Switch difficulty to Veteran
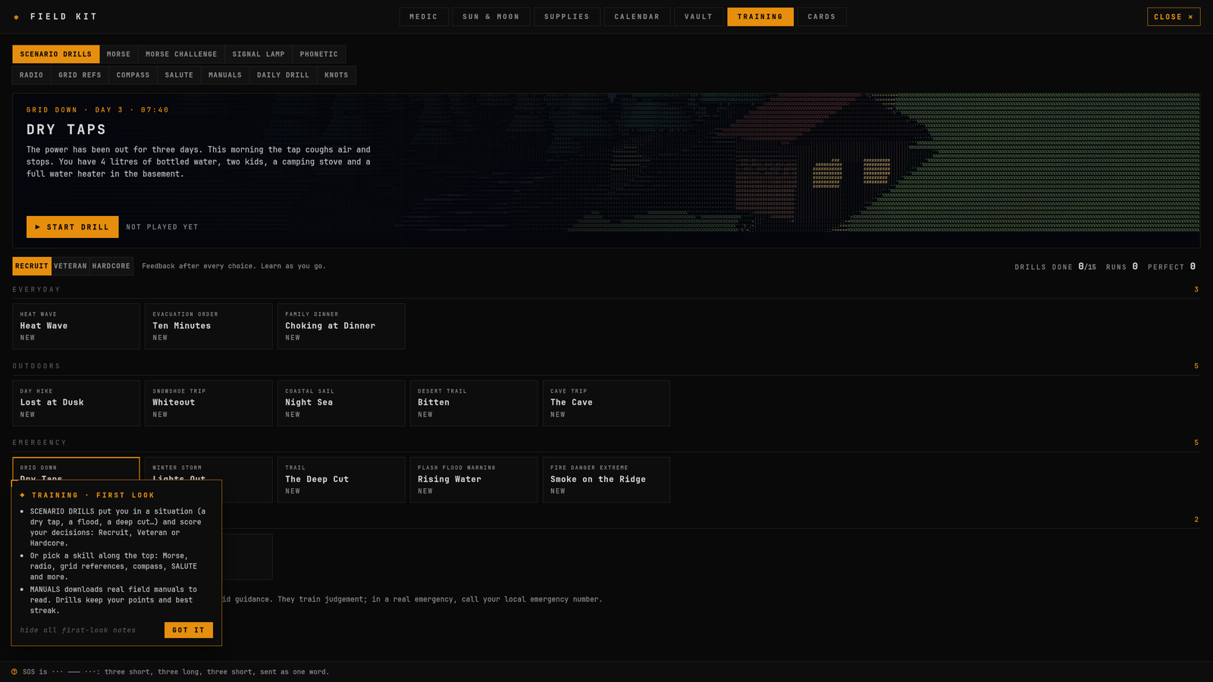The width and height of the screenshot is (1213, 682). tap(71, 266)
